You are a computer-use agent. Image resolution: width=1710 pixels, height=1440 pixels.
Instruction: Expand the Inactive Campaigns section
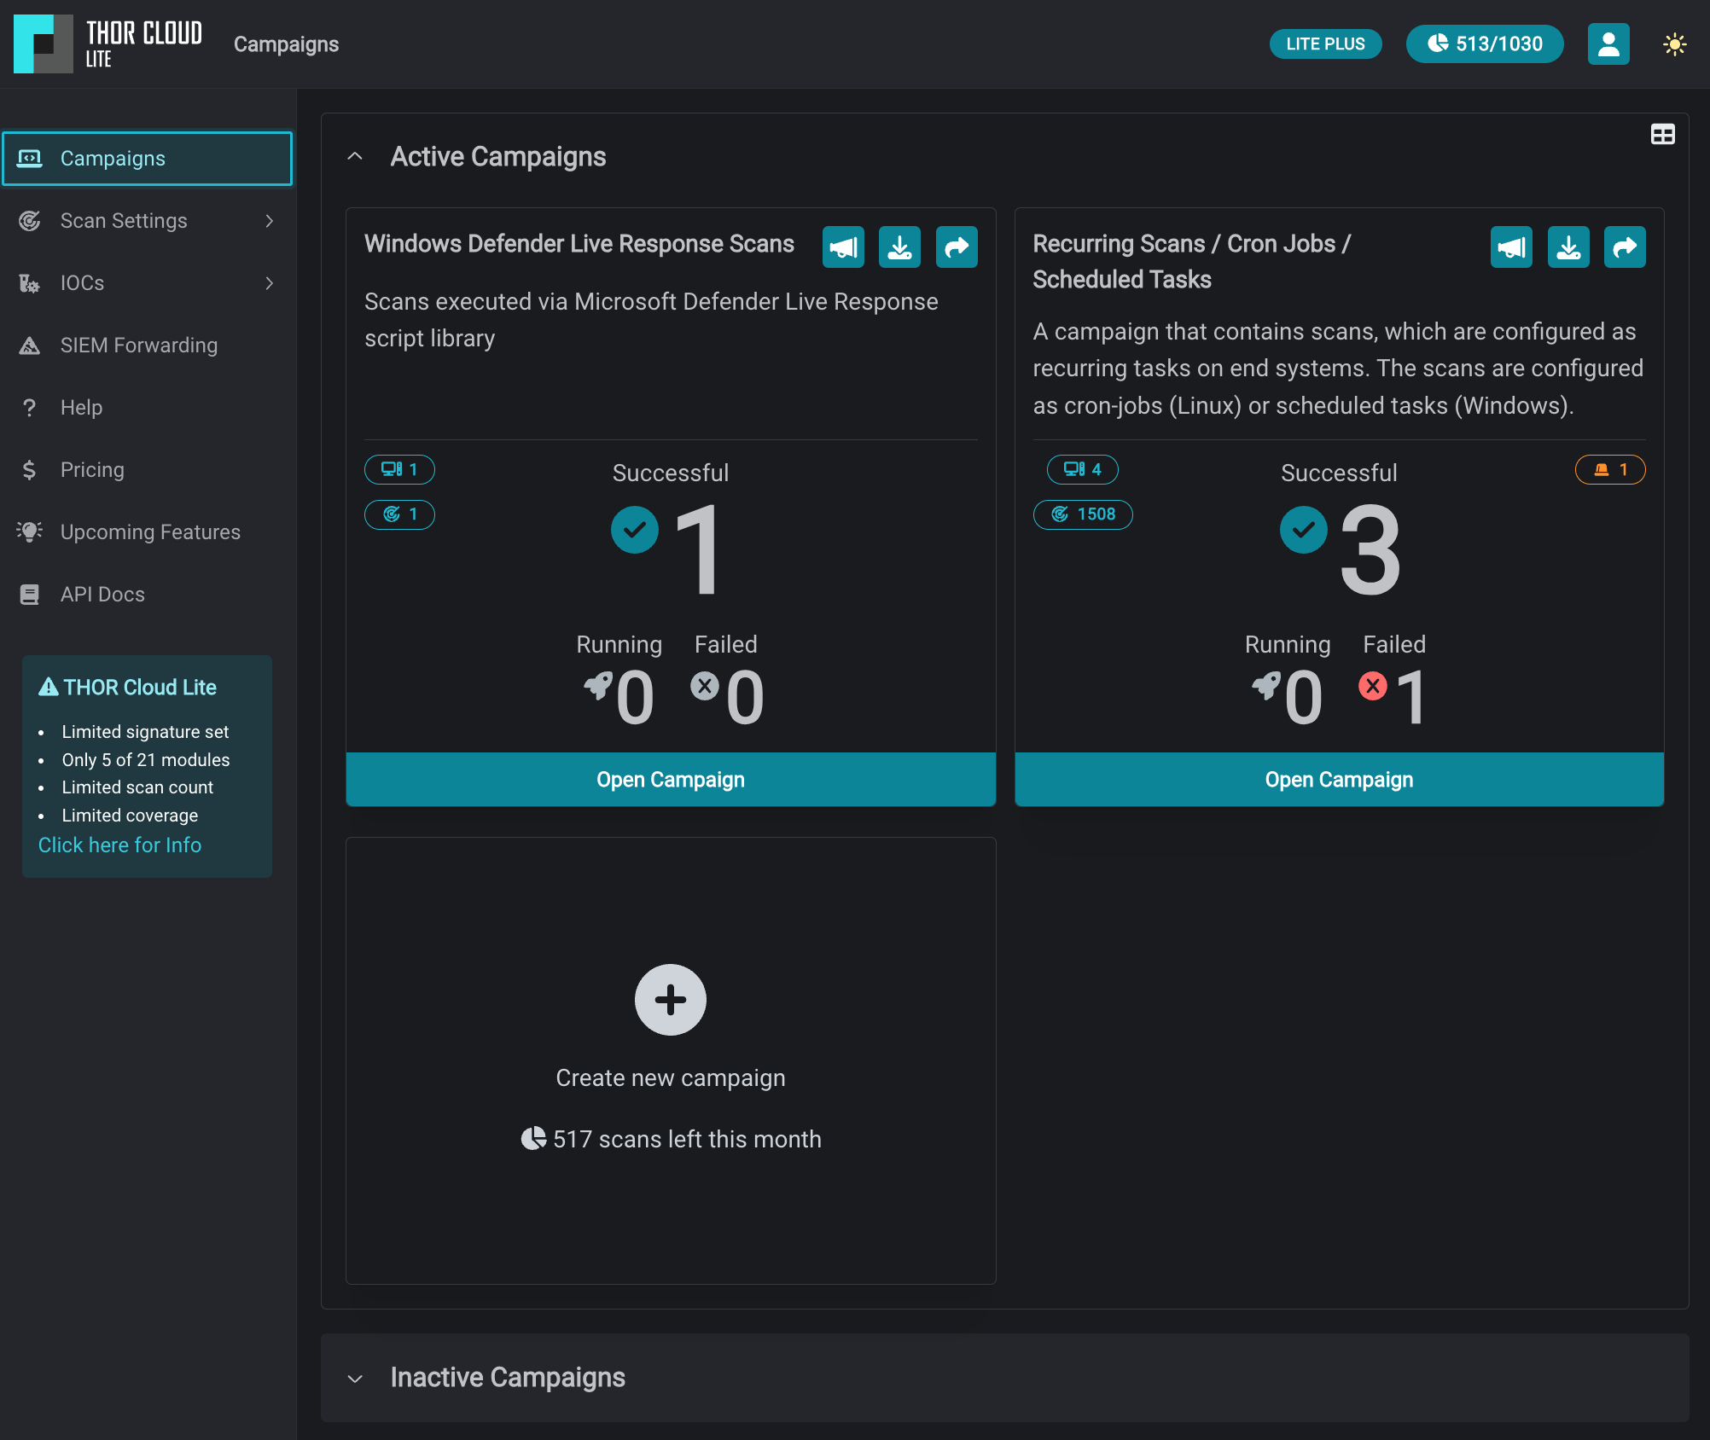click(355, 1379)
